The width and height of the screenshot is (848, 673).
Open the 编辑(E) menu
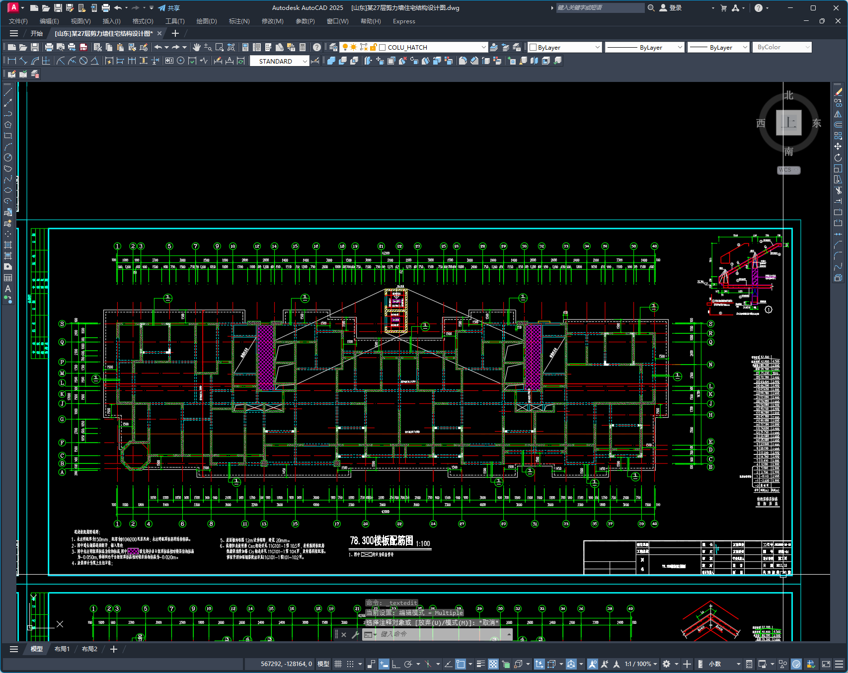coord(49,21)
